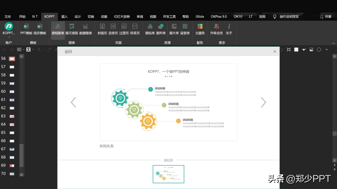
Task: Switch to the 简报 tab
Action: click(262, 17)
